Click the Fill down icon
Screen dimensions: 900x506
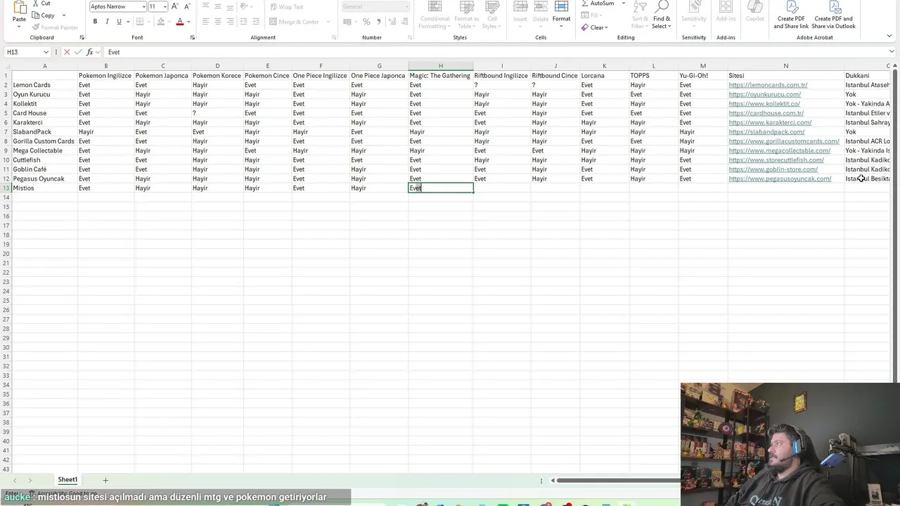pos(585,15)
